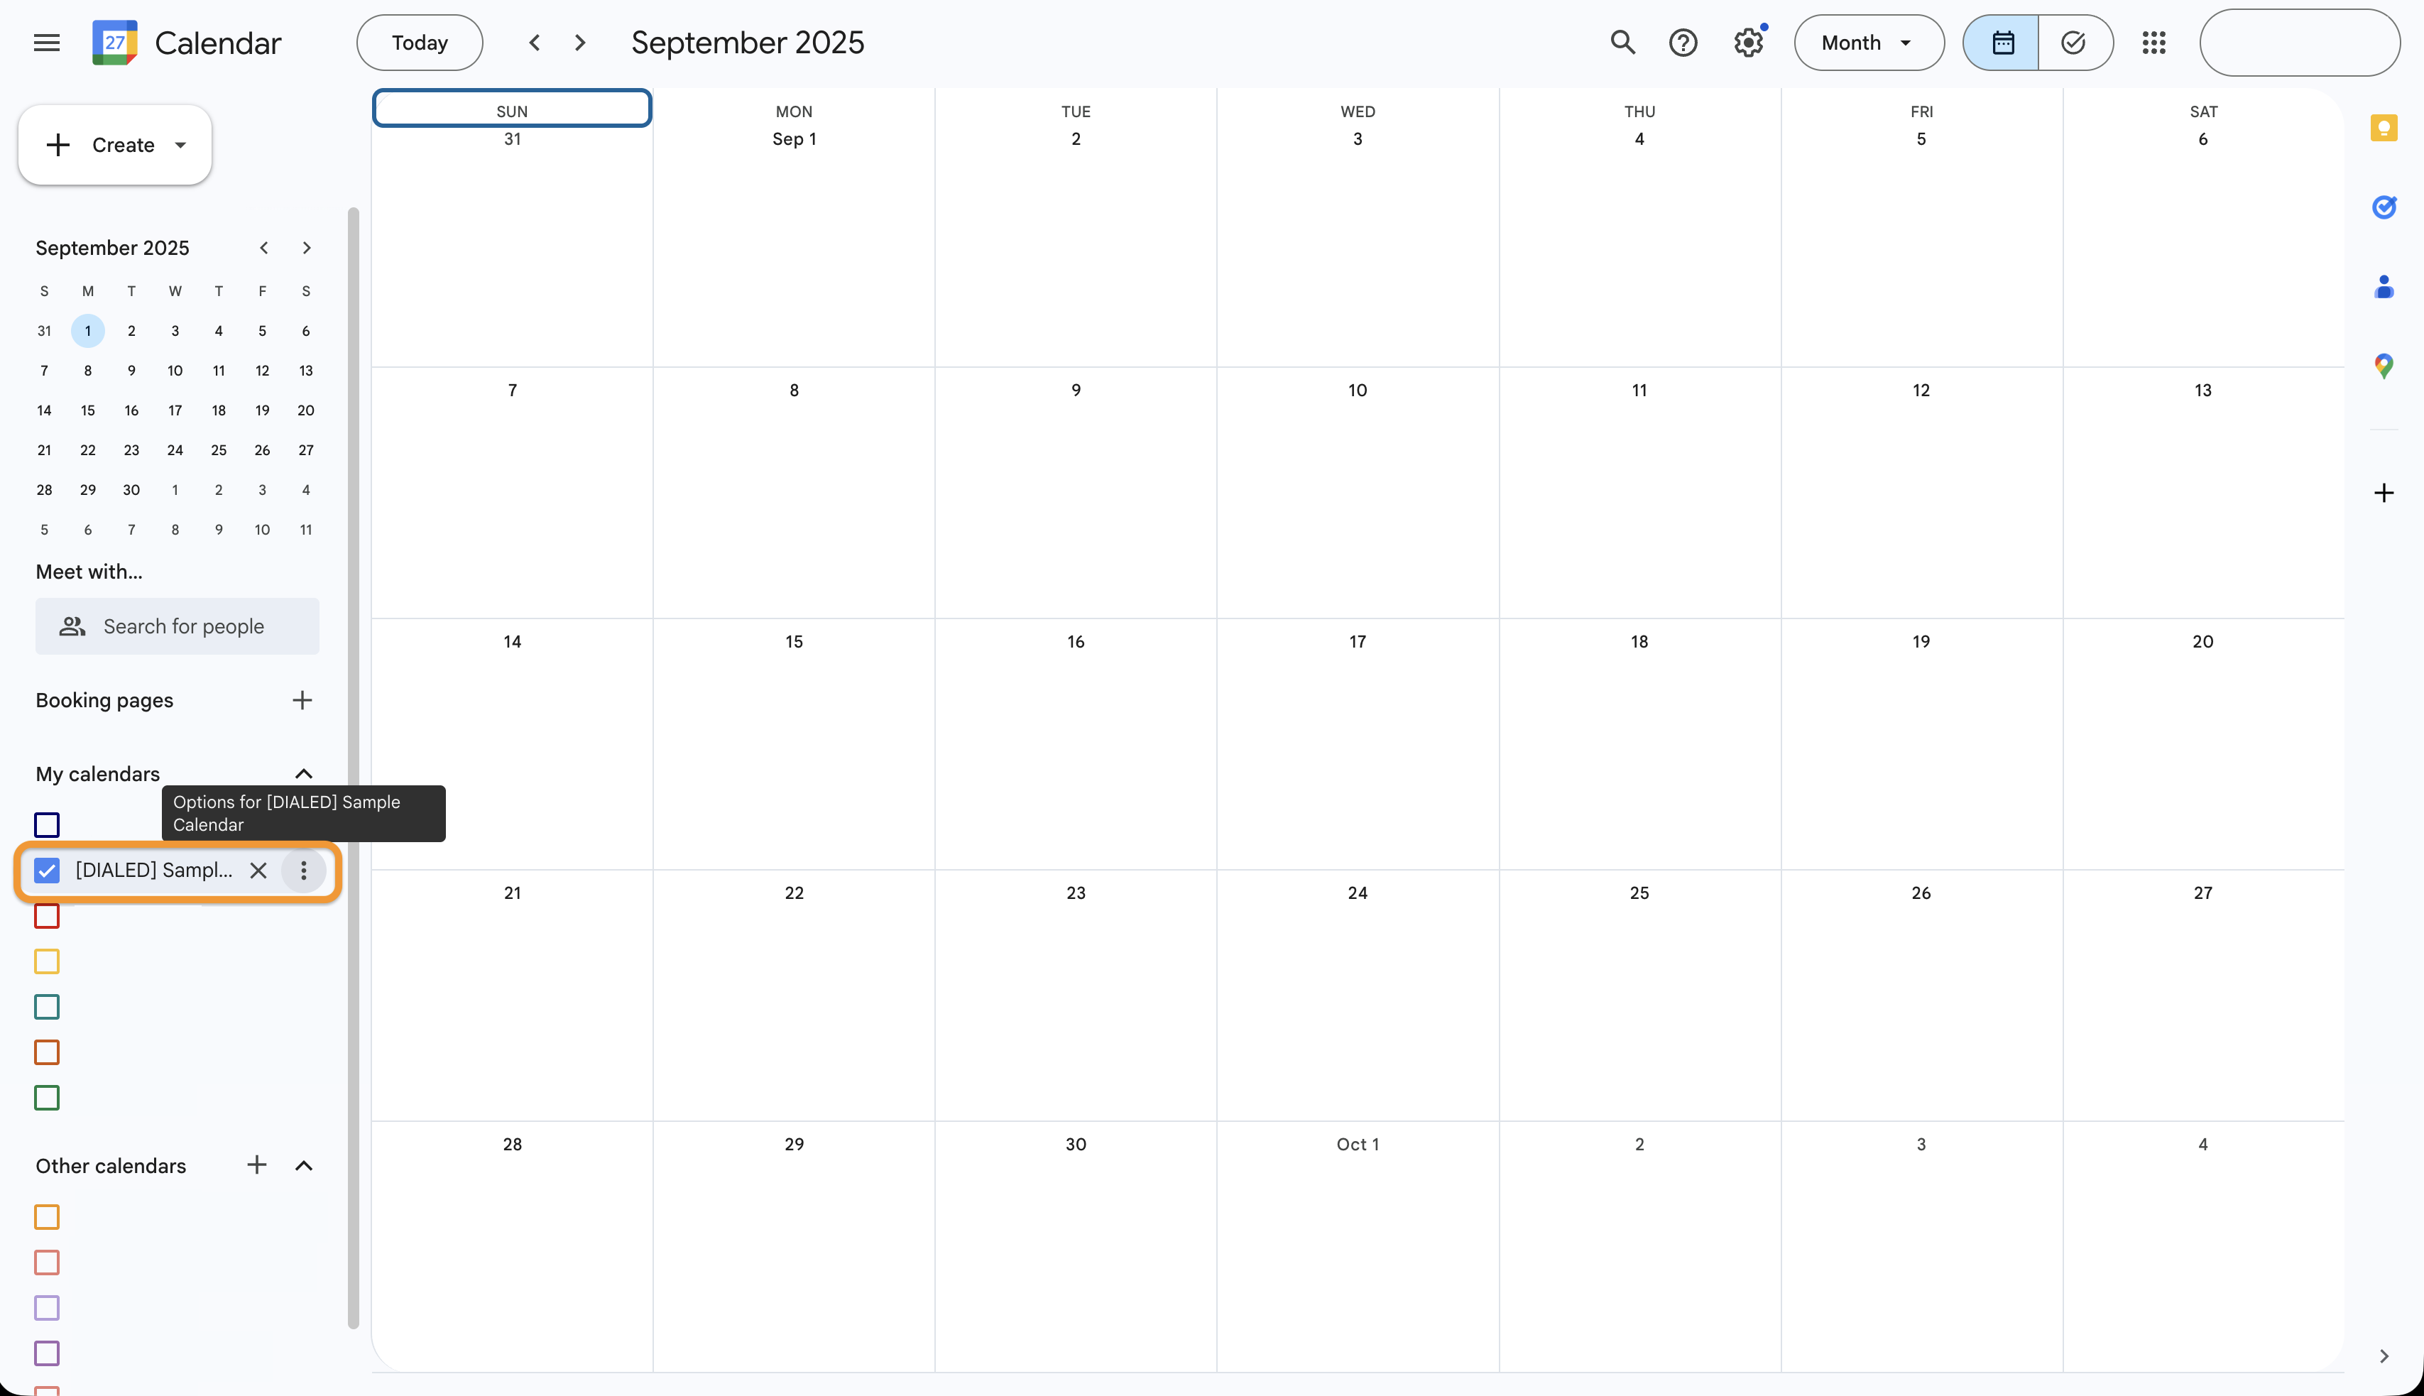Open options for [DIALED] Sample Calendar

304,871
